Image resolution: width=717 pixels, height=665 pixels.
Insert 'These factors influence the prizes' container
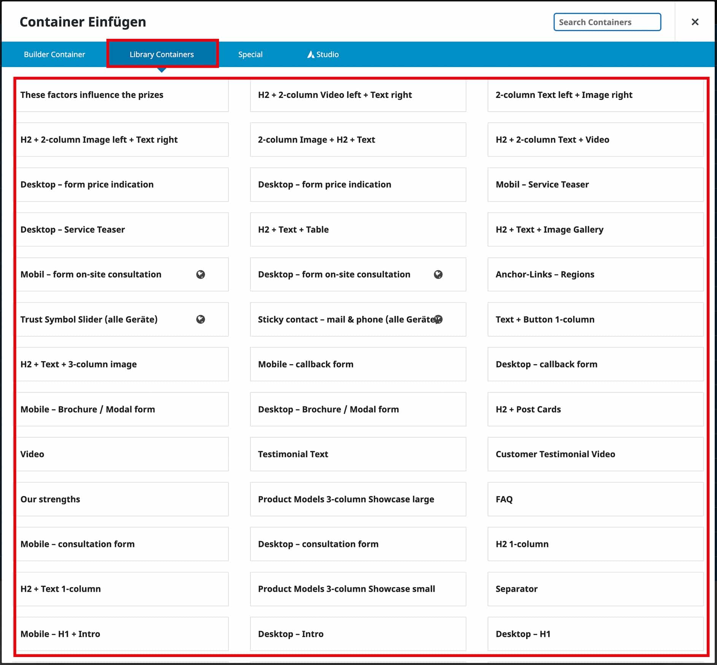122,95
